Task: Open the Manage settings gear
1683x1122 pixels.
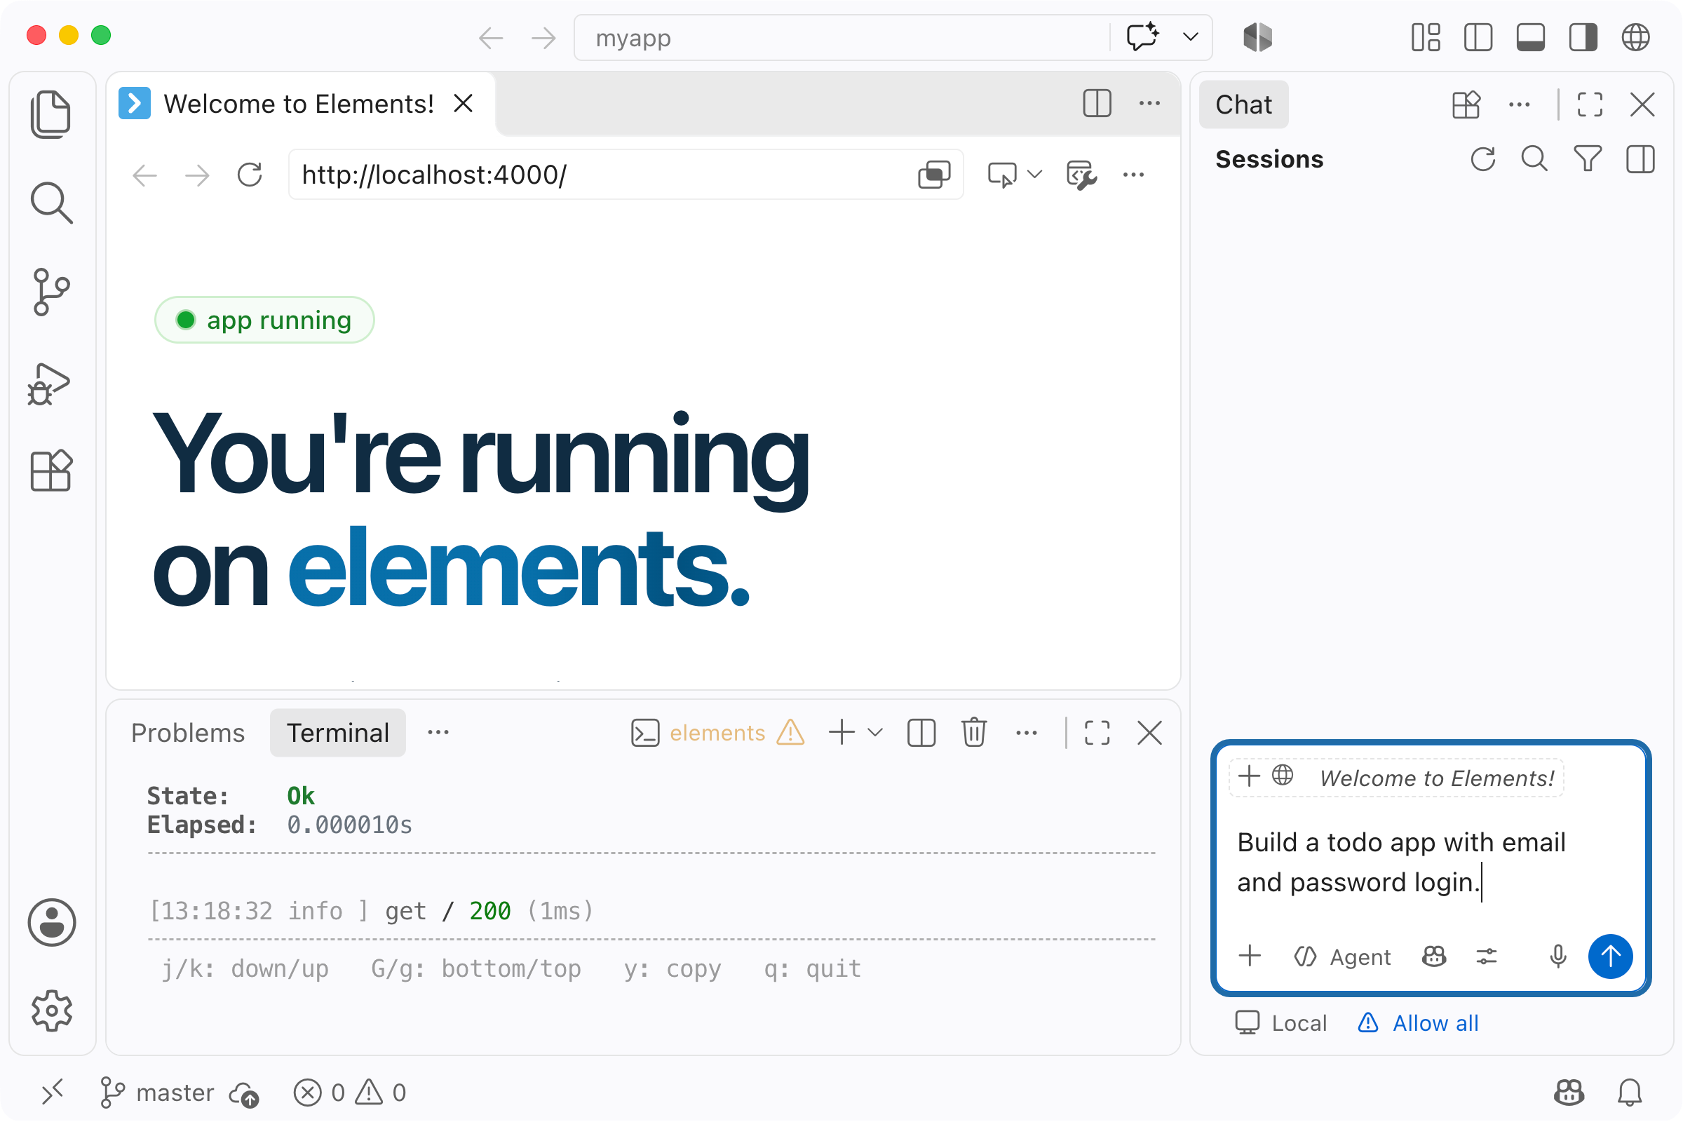Action: coord(51,1011)
